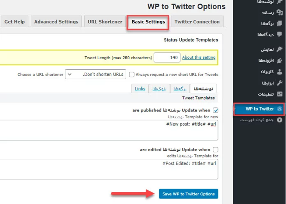Click جمع کردن فهرست collapse menu label
Viewport: 286px width, 204px height.
click(257, 120)
